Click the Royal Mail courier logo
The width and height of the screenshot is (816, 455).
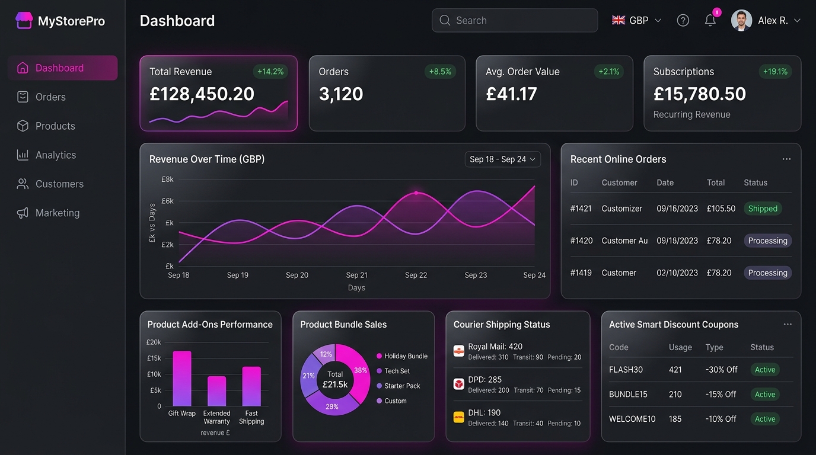tap(458, 351)
